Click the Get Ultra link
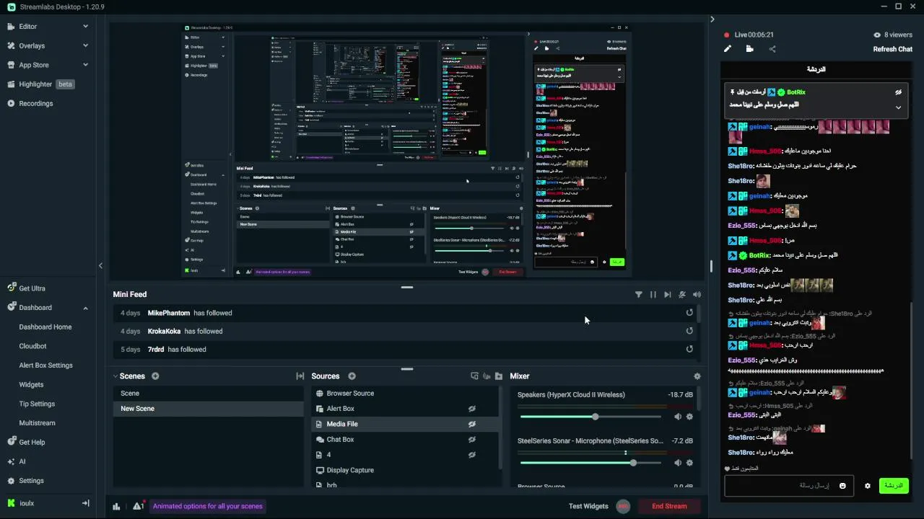This screenshot has height=519, width=924. tap(32, 288)
